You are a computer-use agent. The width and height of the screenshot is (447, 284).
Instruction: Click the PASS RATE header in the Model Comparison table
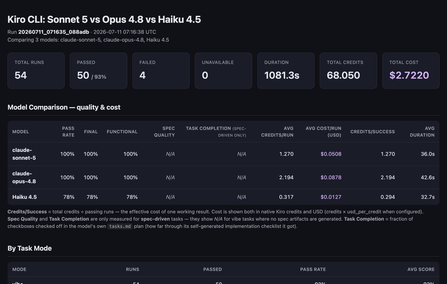coord(68,132)
